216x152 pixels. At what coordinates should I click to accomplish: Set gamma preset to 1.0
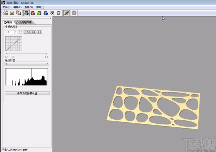click(x=20, y=32)
